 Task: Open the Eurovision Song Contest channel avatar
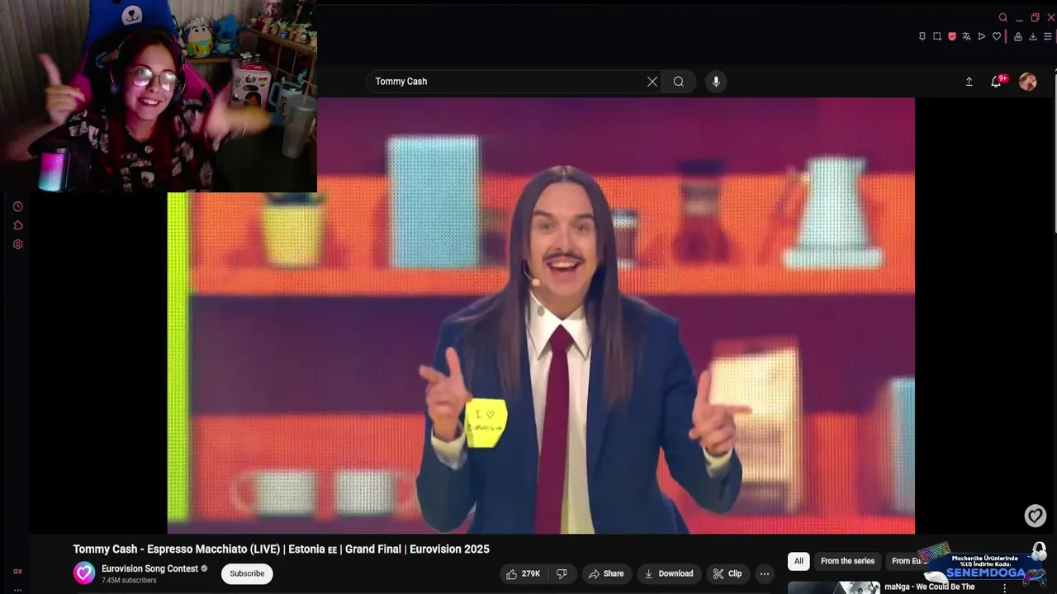[x=84, y=573]
